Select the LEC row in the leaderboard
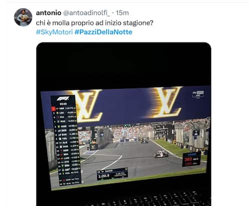 click(x=64, y=113)
